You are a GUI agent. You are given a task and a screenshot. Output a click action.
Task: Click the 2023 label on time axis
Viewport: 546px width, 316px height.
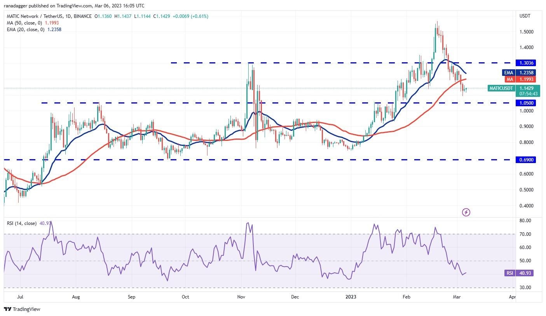(351, 297)
